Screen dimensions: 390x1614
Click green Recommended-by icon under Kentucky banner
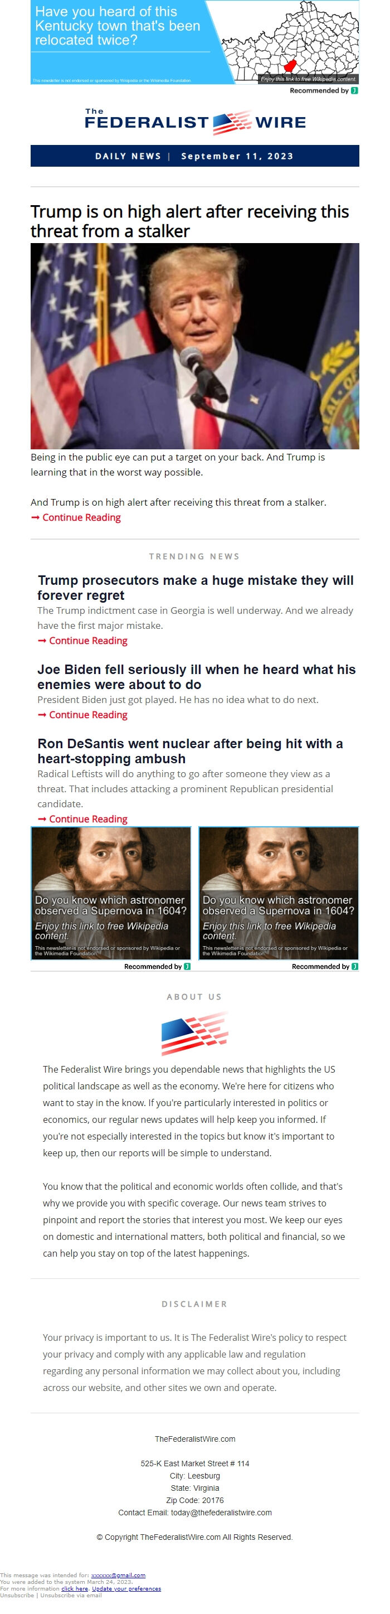[354, 91]
